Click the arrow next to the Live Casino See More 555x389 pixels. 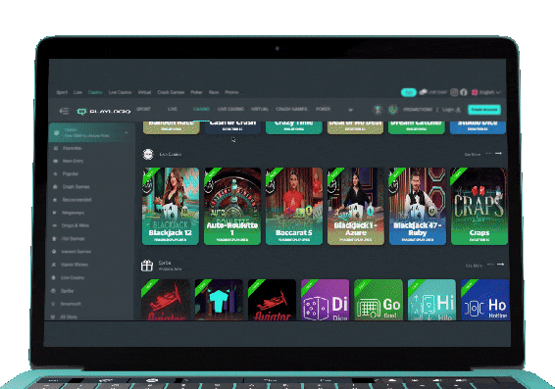point(498,154)
